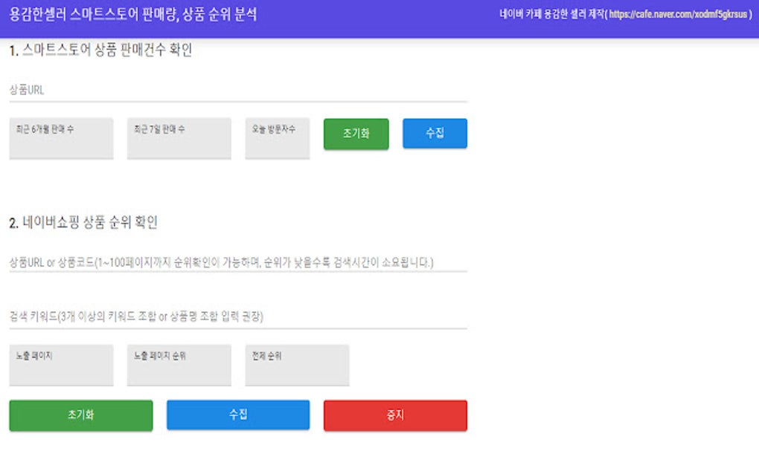Click the wide blue 수집 button at bottom

[x=238, y=415]
